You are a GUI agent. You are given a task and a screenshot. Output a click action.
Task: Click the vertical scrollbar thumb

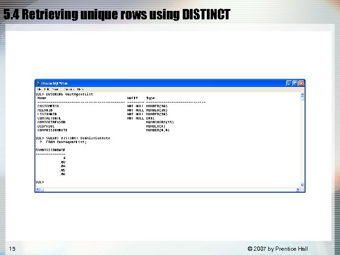point(302,99)
